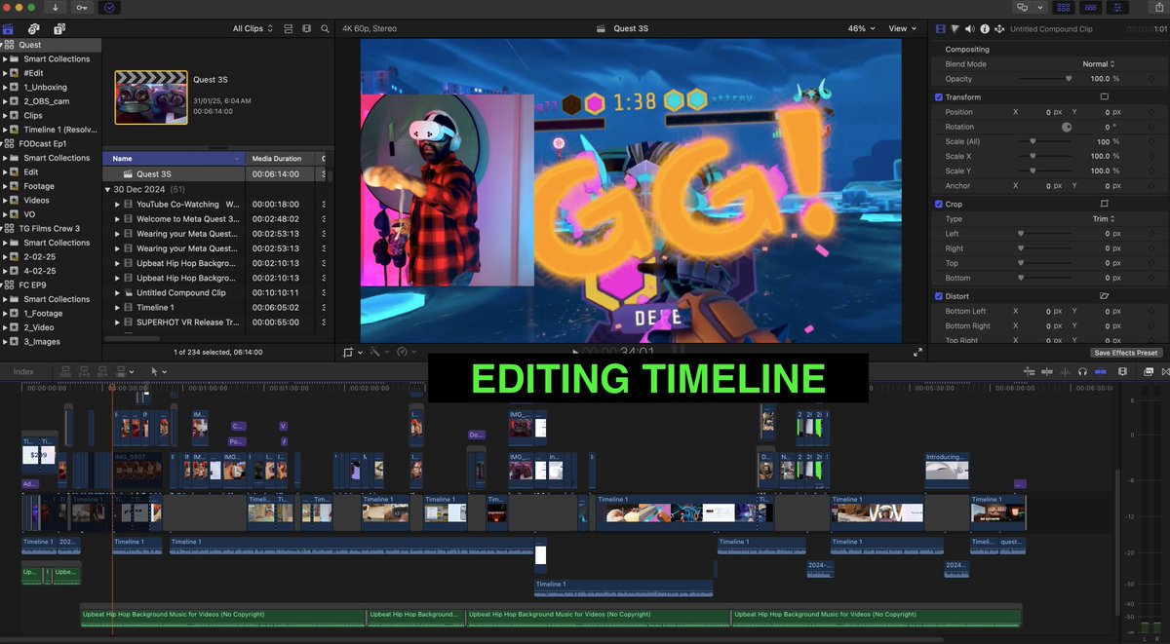Open the Photos and Audio sidebar
The height and width of the screenshot is (644, 1170).
(34, 29)
